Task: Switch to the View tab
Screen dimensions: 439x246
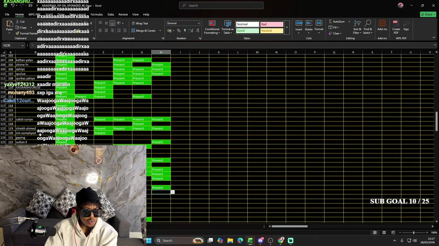Action: [x=135, y=14]
